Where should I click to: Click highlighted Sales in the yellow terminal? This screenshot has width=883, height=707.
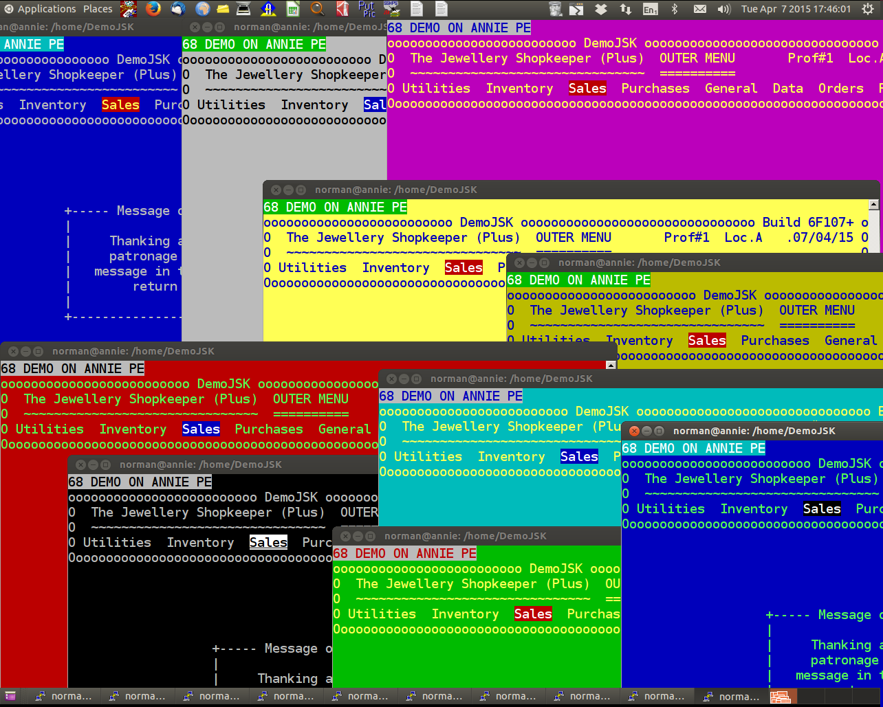[464, 267]
